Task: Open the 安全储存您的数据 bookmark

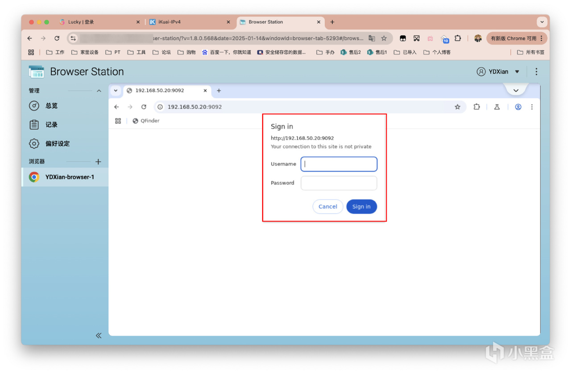Action: pyautogui.click(x=281, y=52)
